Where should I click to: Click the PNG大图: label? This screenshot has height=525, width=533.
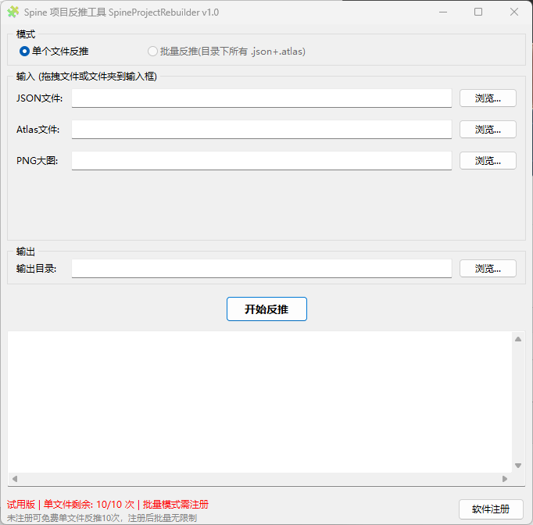click(x=37, y=160)
